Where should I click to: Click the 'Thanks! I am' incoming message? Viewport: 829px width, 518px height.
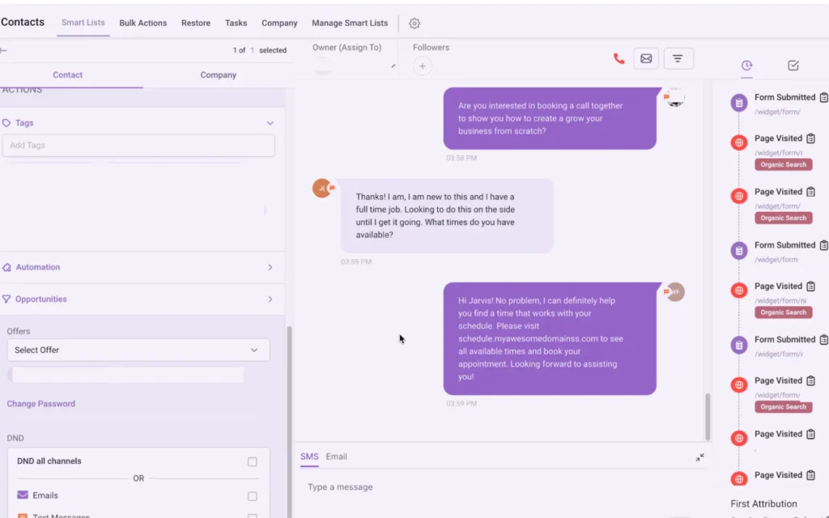pos(447,215)
